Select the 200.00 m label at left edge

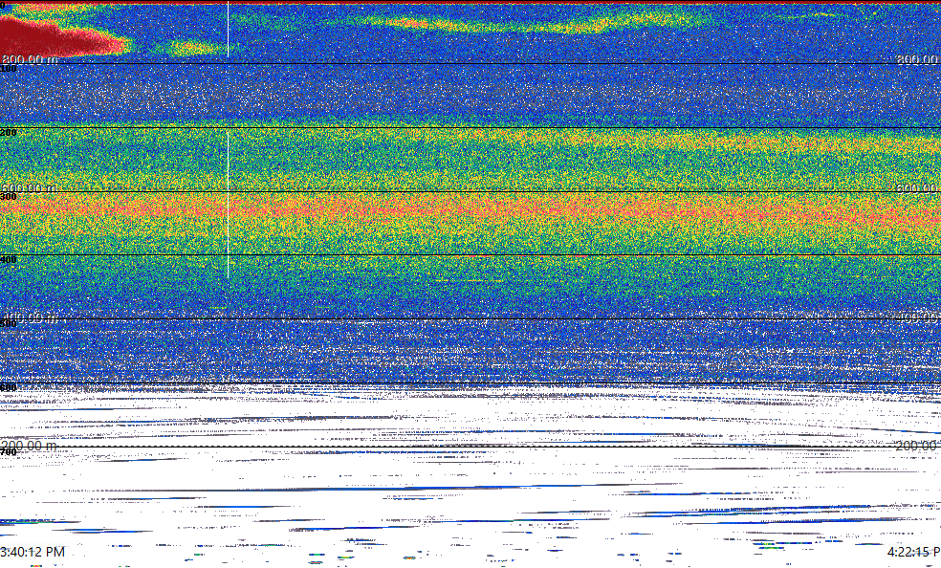(x=28, y=445)
